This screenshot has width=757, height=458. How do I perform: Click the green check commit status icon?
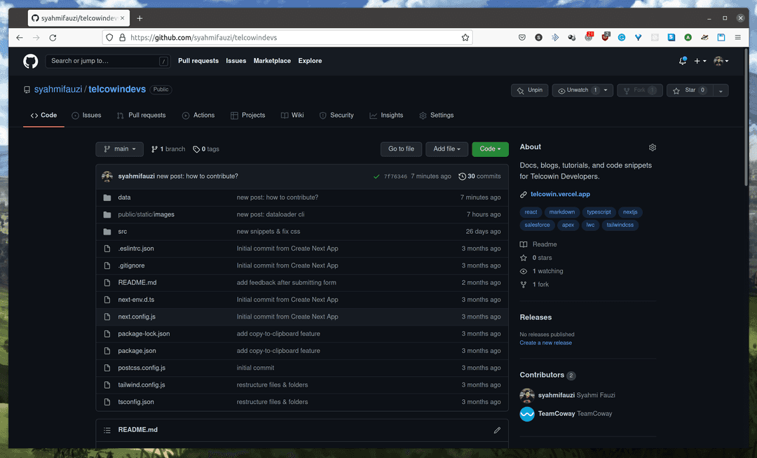coord(376,176)
